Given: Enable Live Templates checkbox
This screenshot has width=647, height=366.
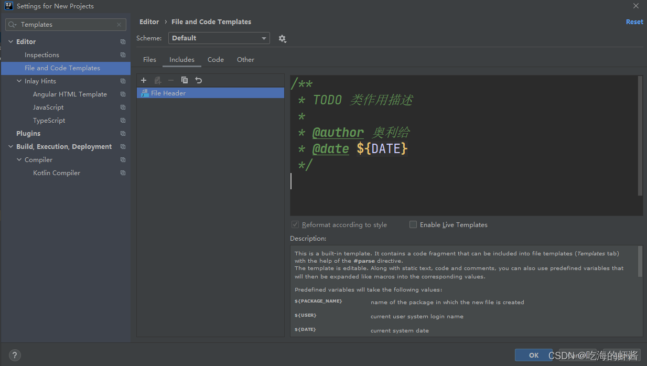Looking at the screenshot, I should [x=413, y=224].
